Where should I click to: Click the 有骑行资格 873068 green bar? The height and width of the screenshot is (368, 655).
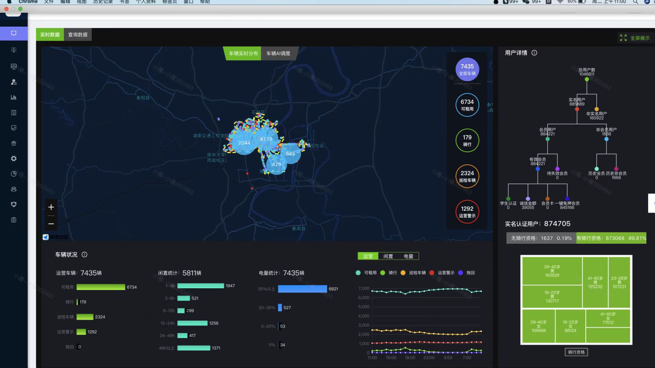(x=611, y=238)
